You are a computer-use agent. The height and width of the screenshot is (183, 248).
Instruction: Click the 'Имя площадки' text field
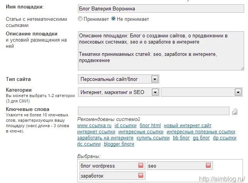(161, 8)
